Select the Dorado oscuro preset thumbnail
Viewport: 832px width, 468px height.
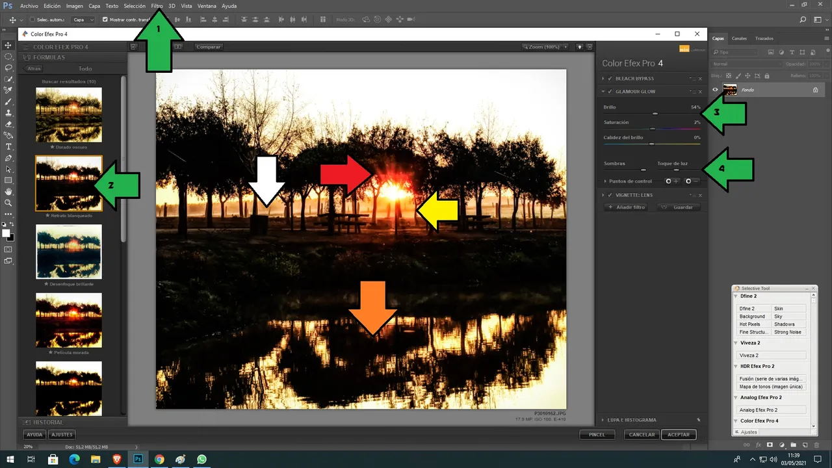coord(68,114)
